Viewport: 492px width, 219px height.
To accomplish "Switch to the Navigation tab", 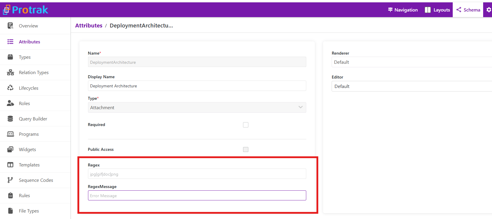I will tap(403, 10).
